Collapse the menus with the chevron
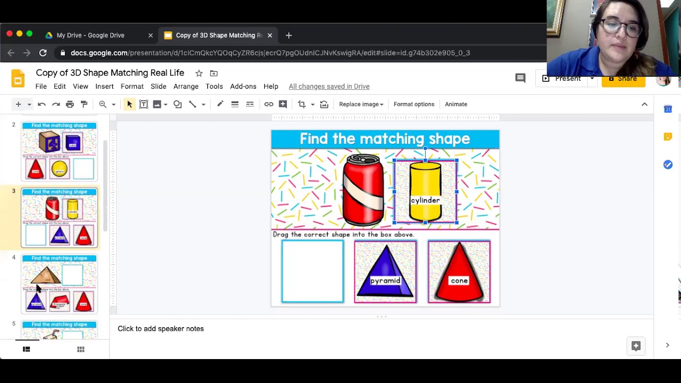The height and width of the screenshot is (383, 681). pos(644,104)
